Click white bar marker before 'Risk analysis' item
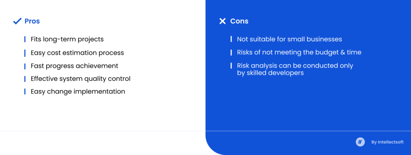Screen dimensions: 411x155 [x=231, y=66]
